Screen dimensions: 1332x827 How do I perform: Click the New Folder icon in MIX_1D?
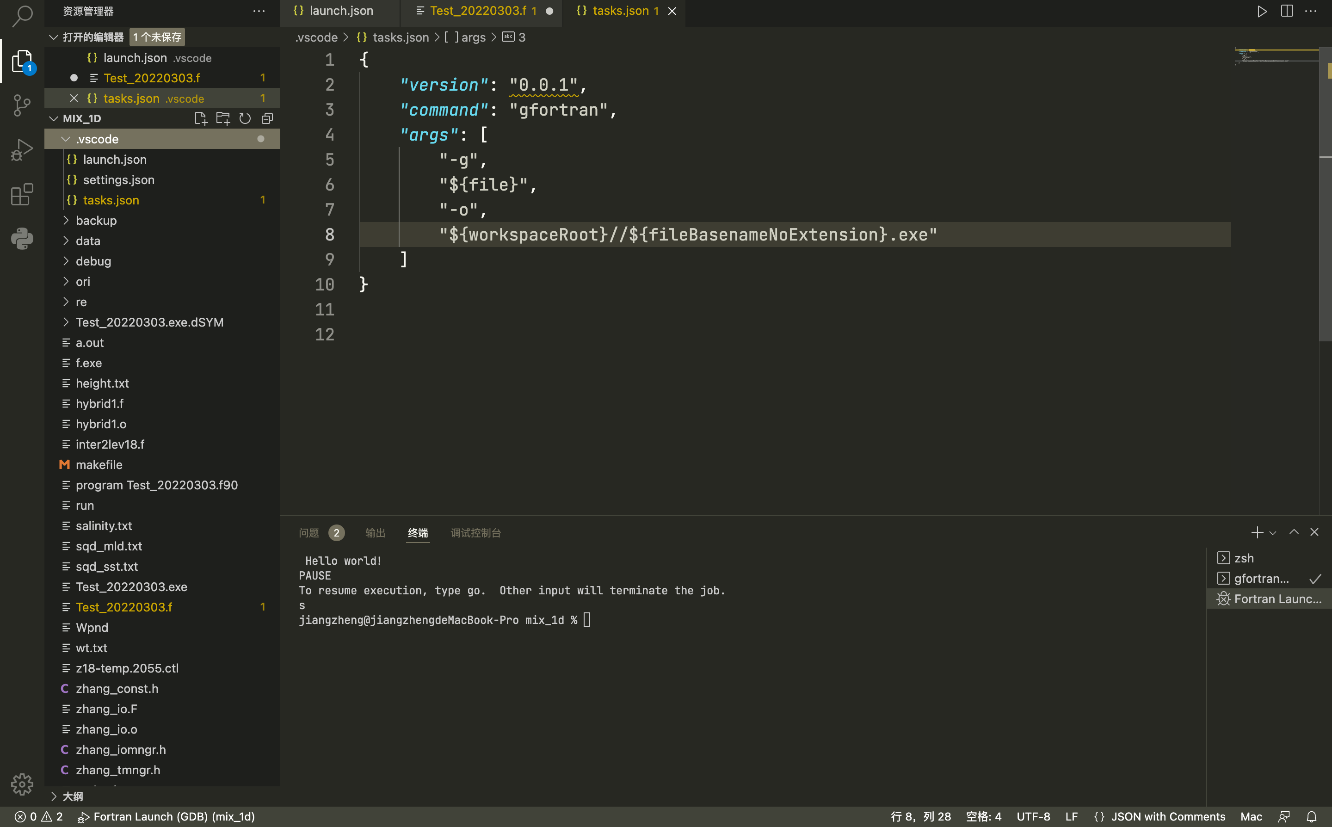point(223,118)
